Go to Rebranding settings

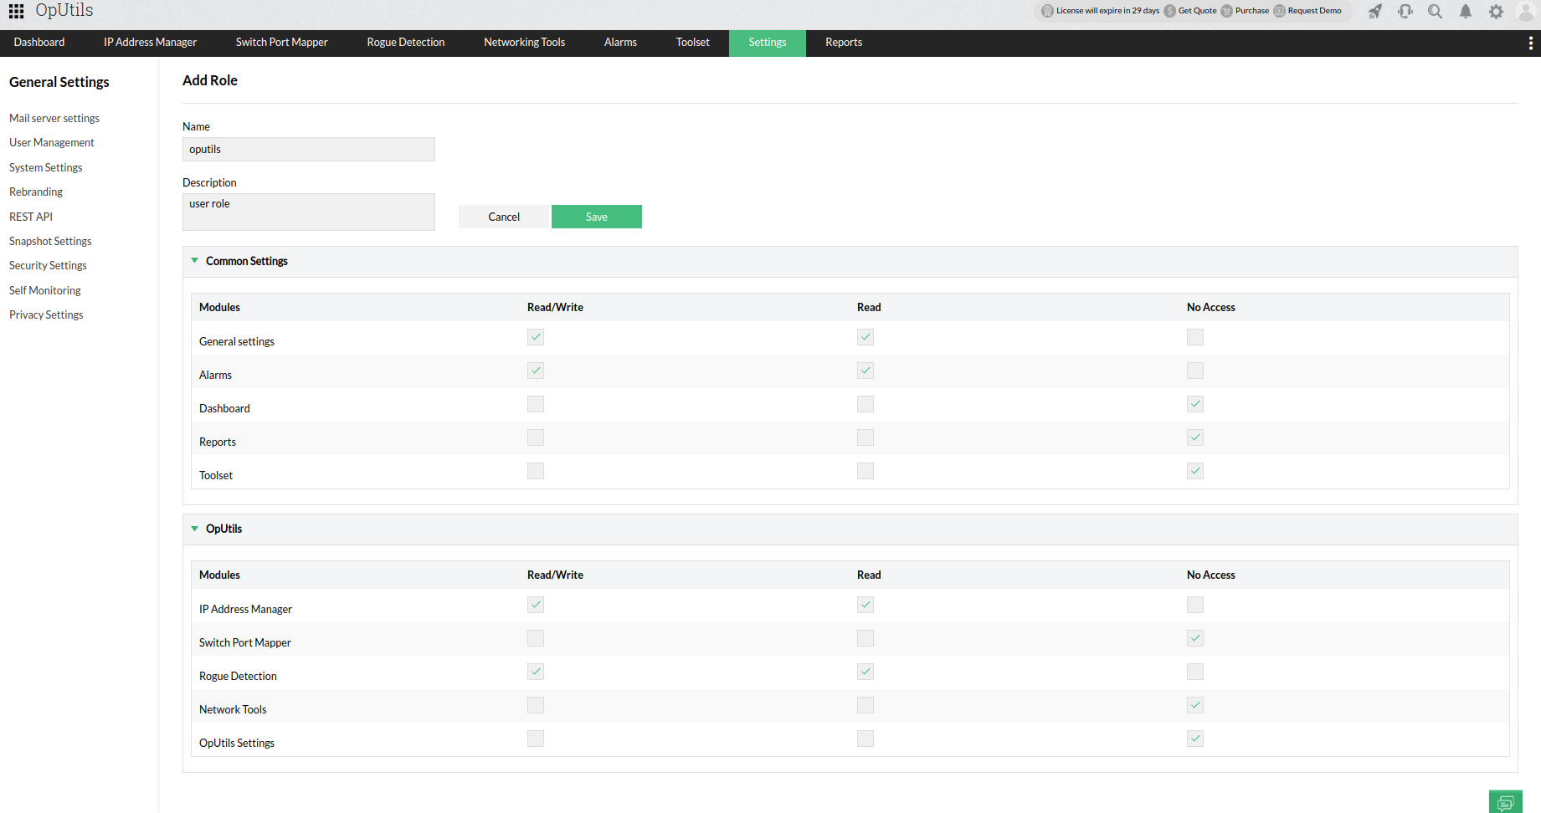point(36,192)
